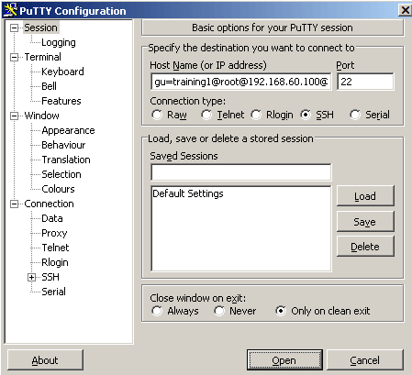This screenshot has height=375, width=412.
Task: Click the Open button to connect
Action: pyautogui.click(x=284, y=360)
